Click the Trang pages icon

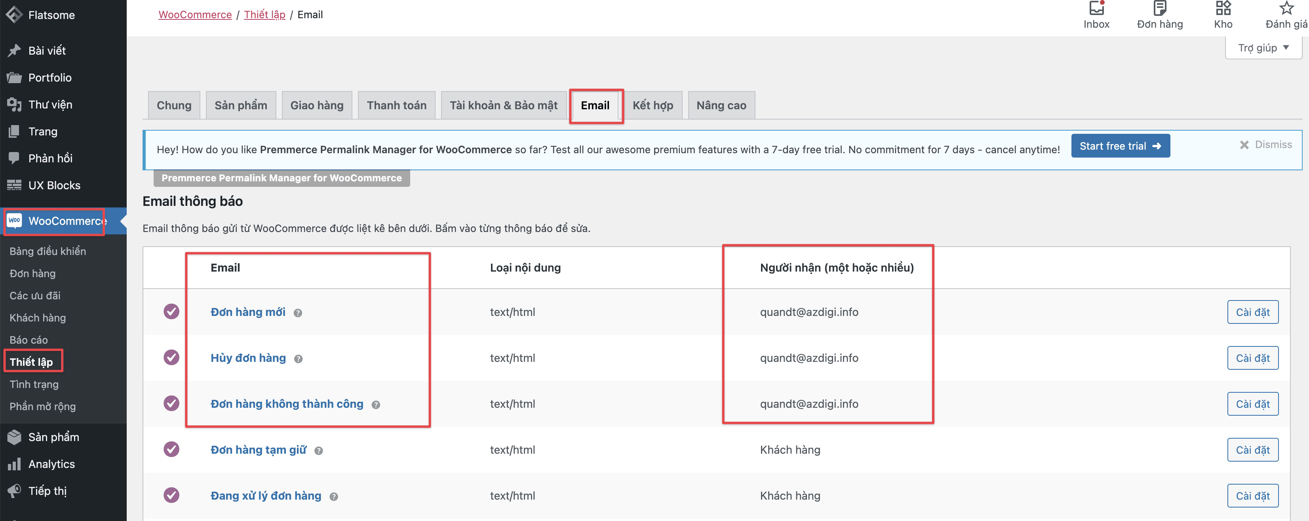(x=14, y=131)
